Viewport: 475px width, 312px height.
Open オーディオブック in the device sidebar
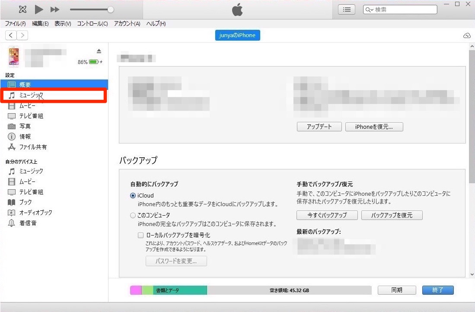[x=35, y=212]
